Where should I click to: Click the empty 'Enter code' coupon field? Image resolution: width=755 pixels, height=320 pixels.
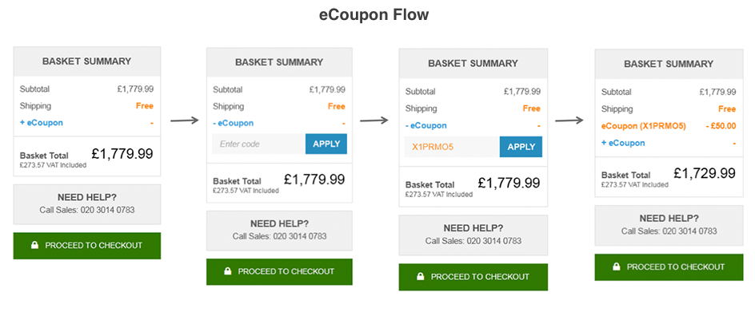click(259, 144)
